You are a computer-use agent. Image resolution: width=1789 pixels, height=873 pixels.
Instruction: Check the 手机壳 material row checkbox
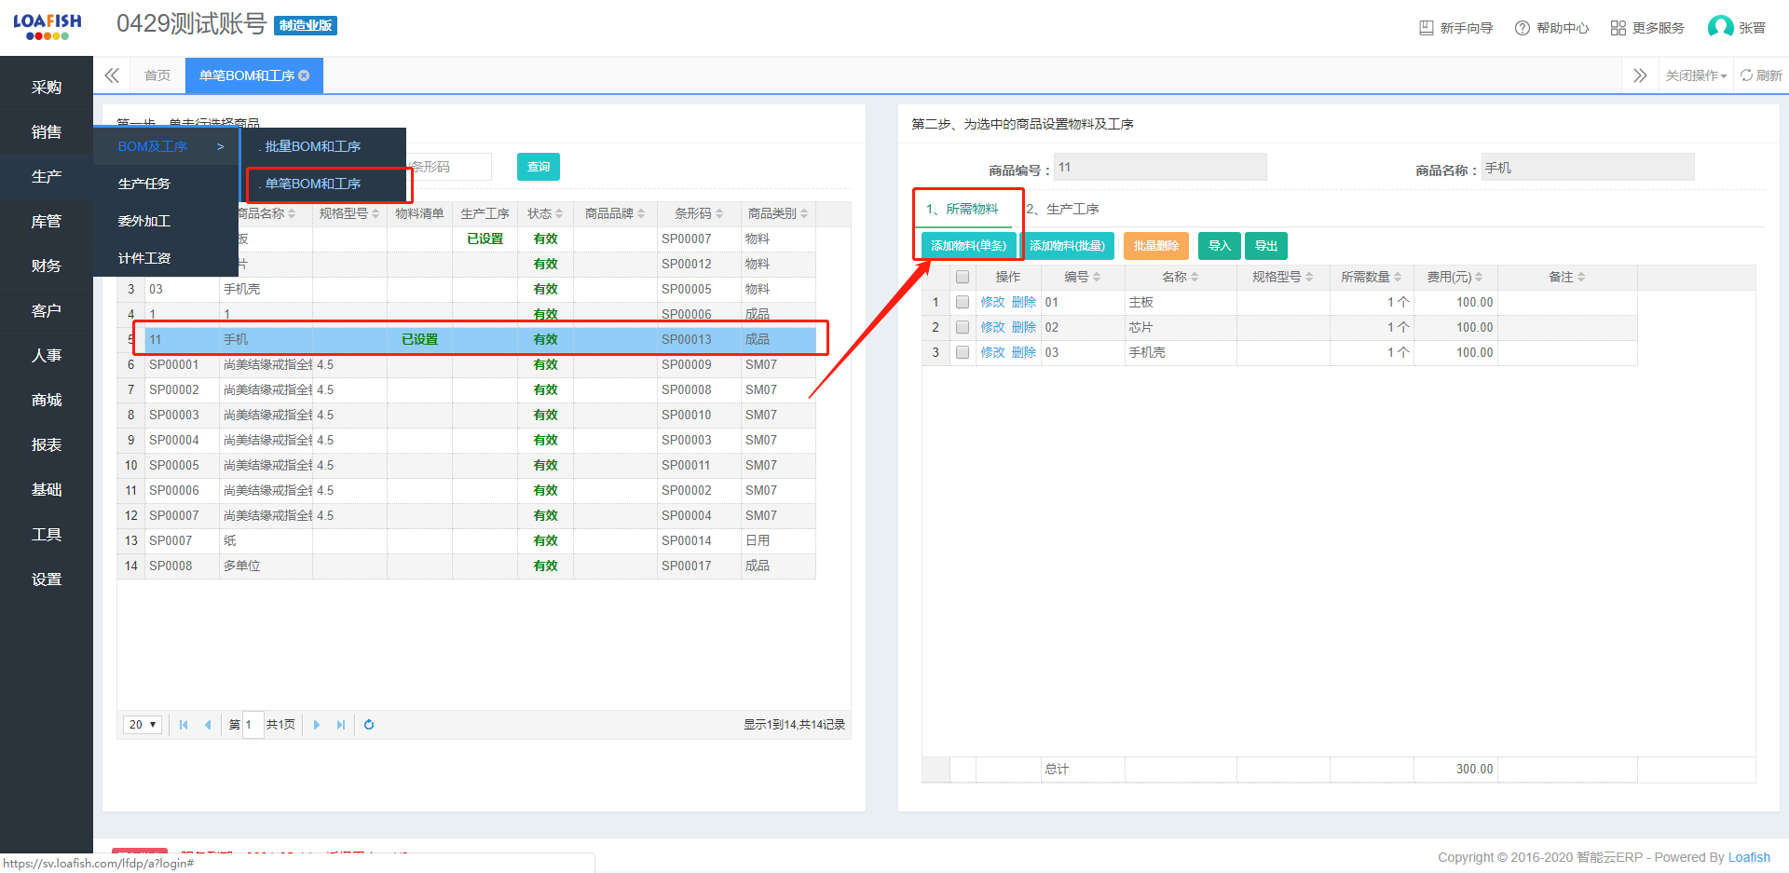(963, 352)
